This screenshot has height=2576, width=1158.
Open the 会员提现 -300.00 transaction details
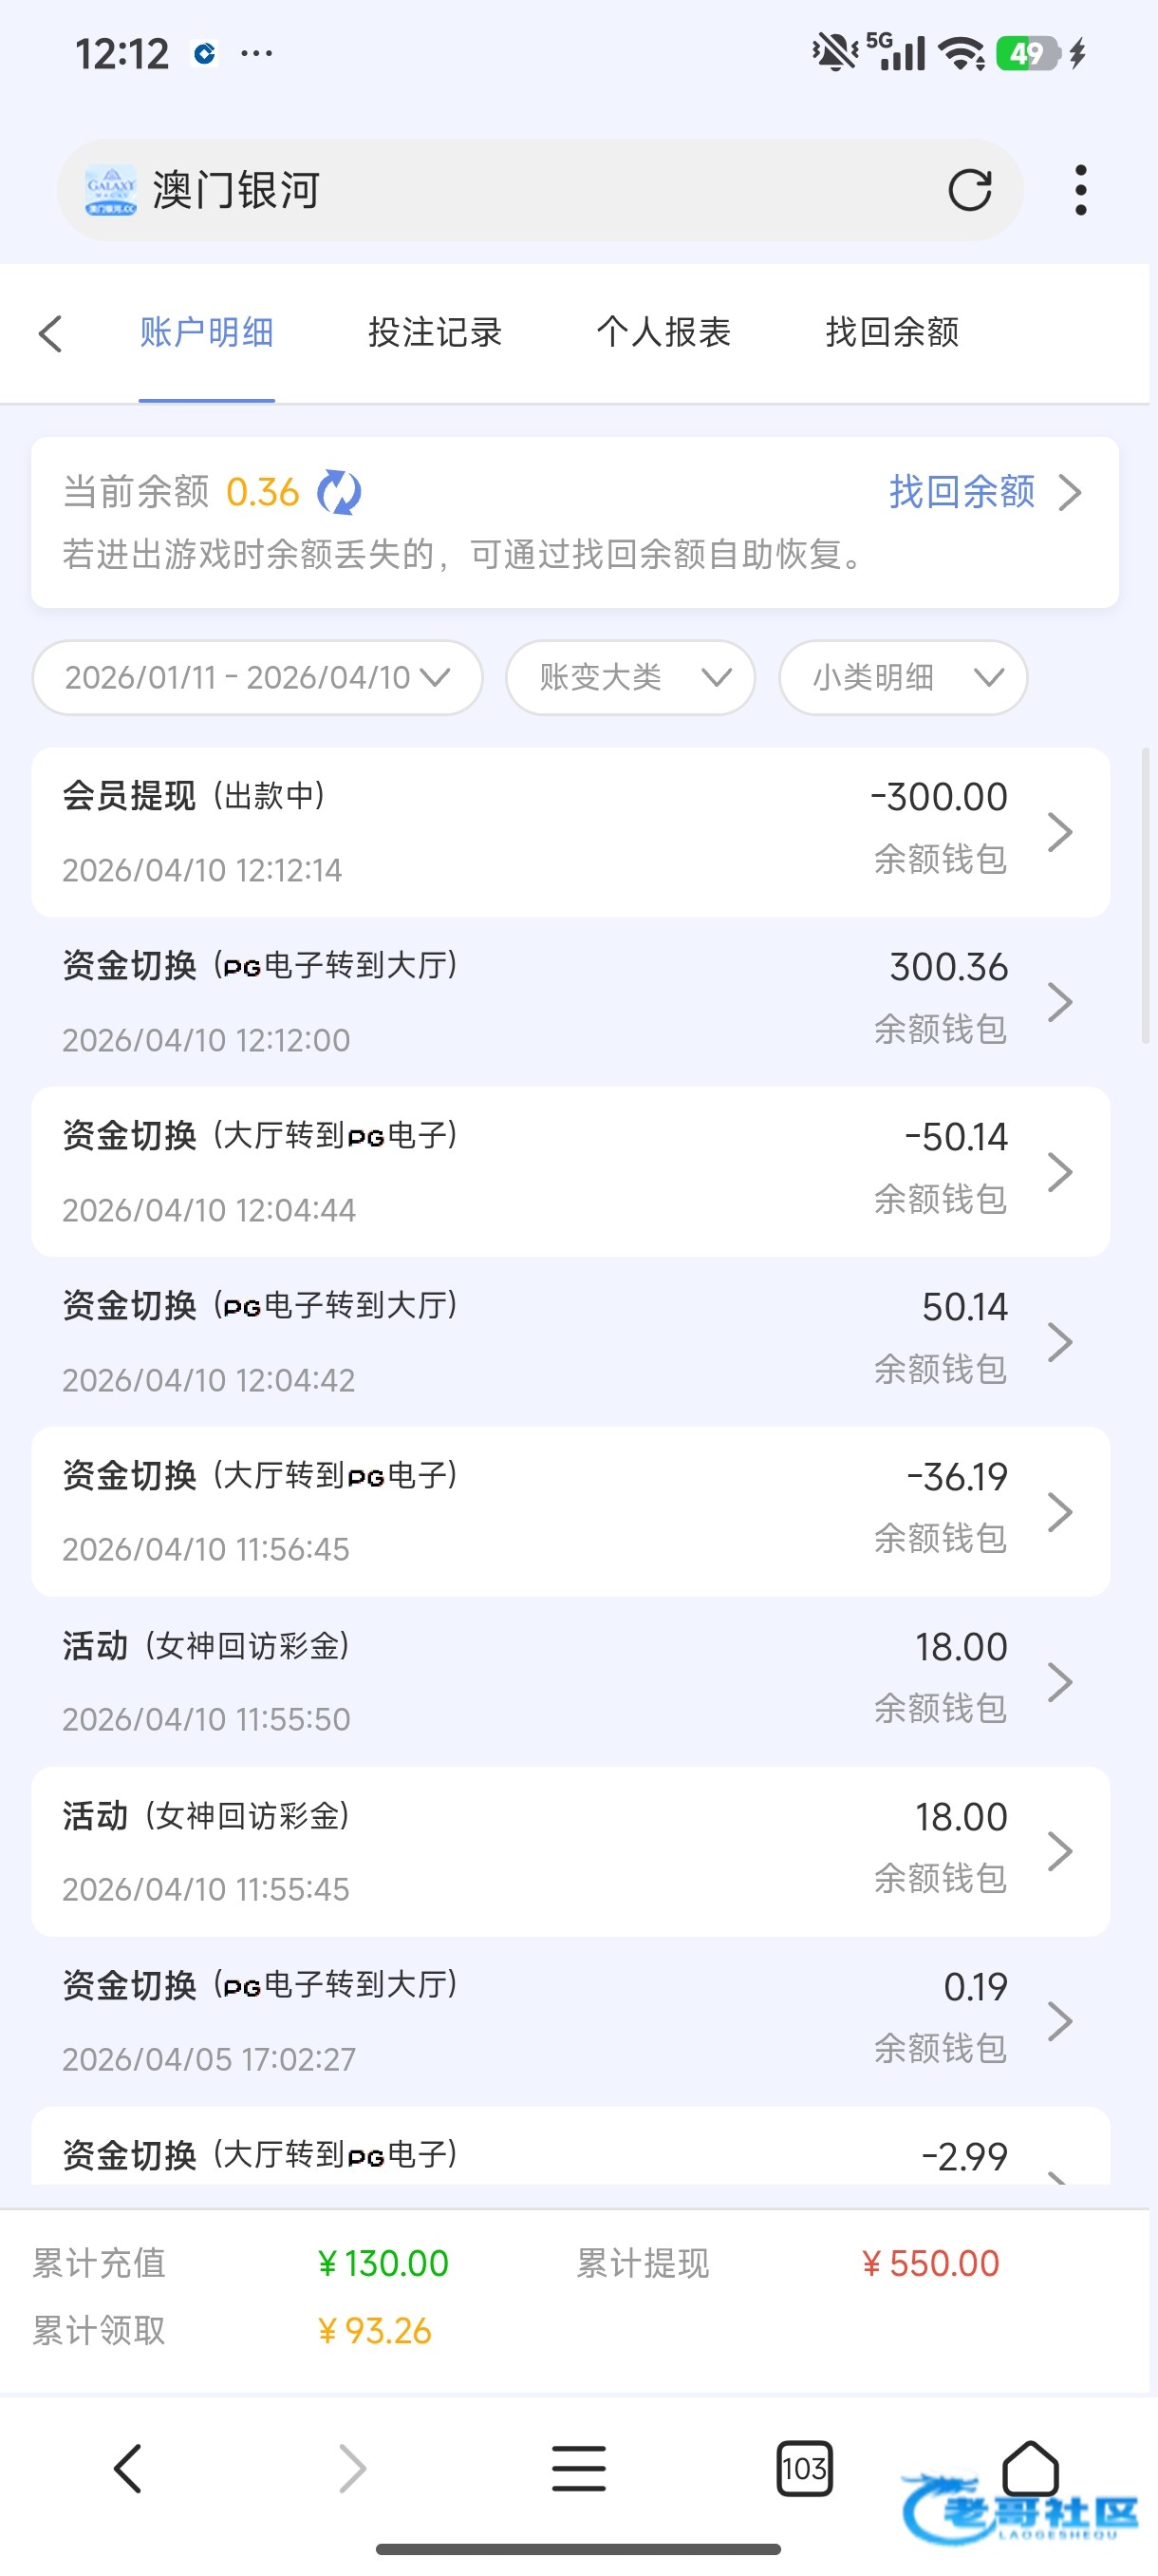pos(570,832)
